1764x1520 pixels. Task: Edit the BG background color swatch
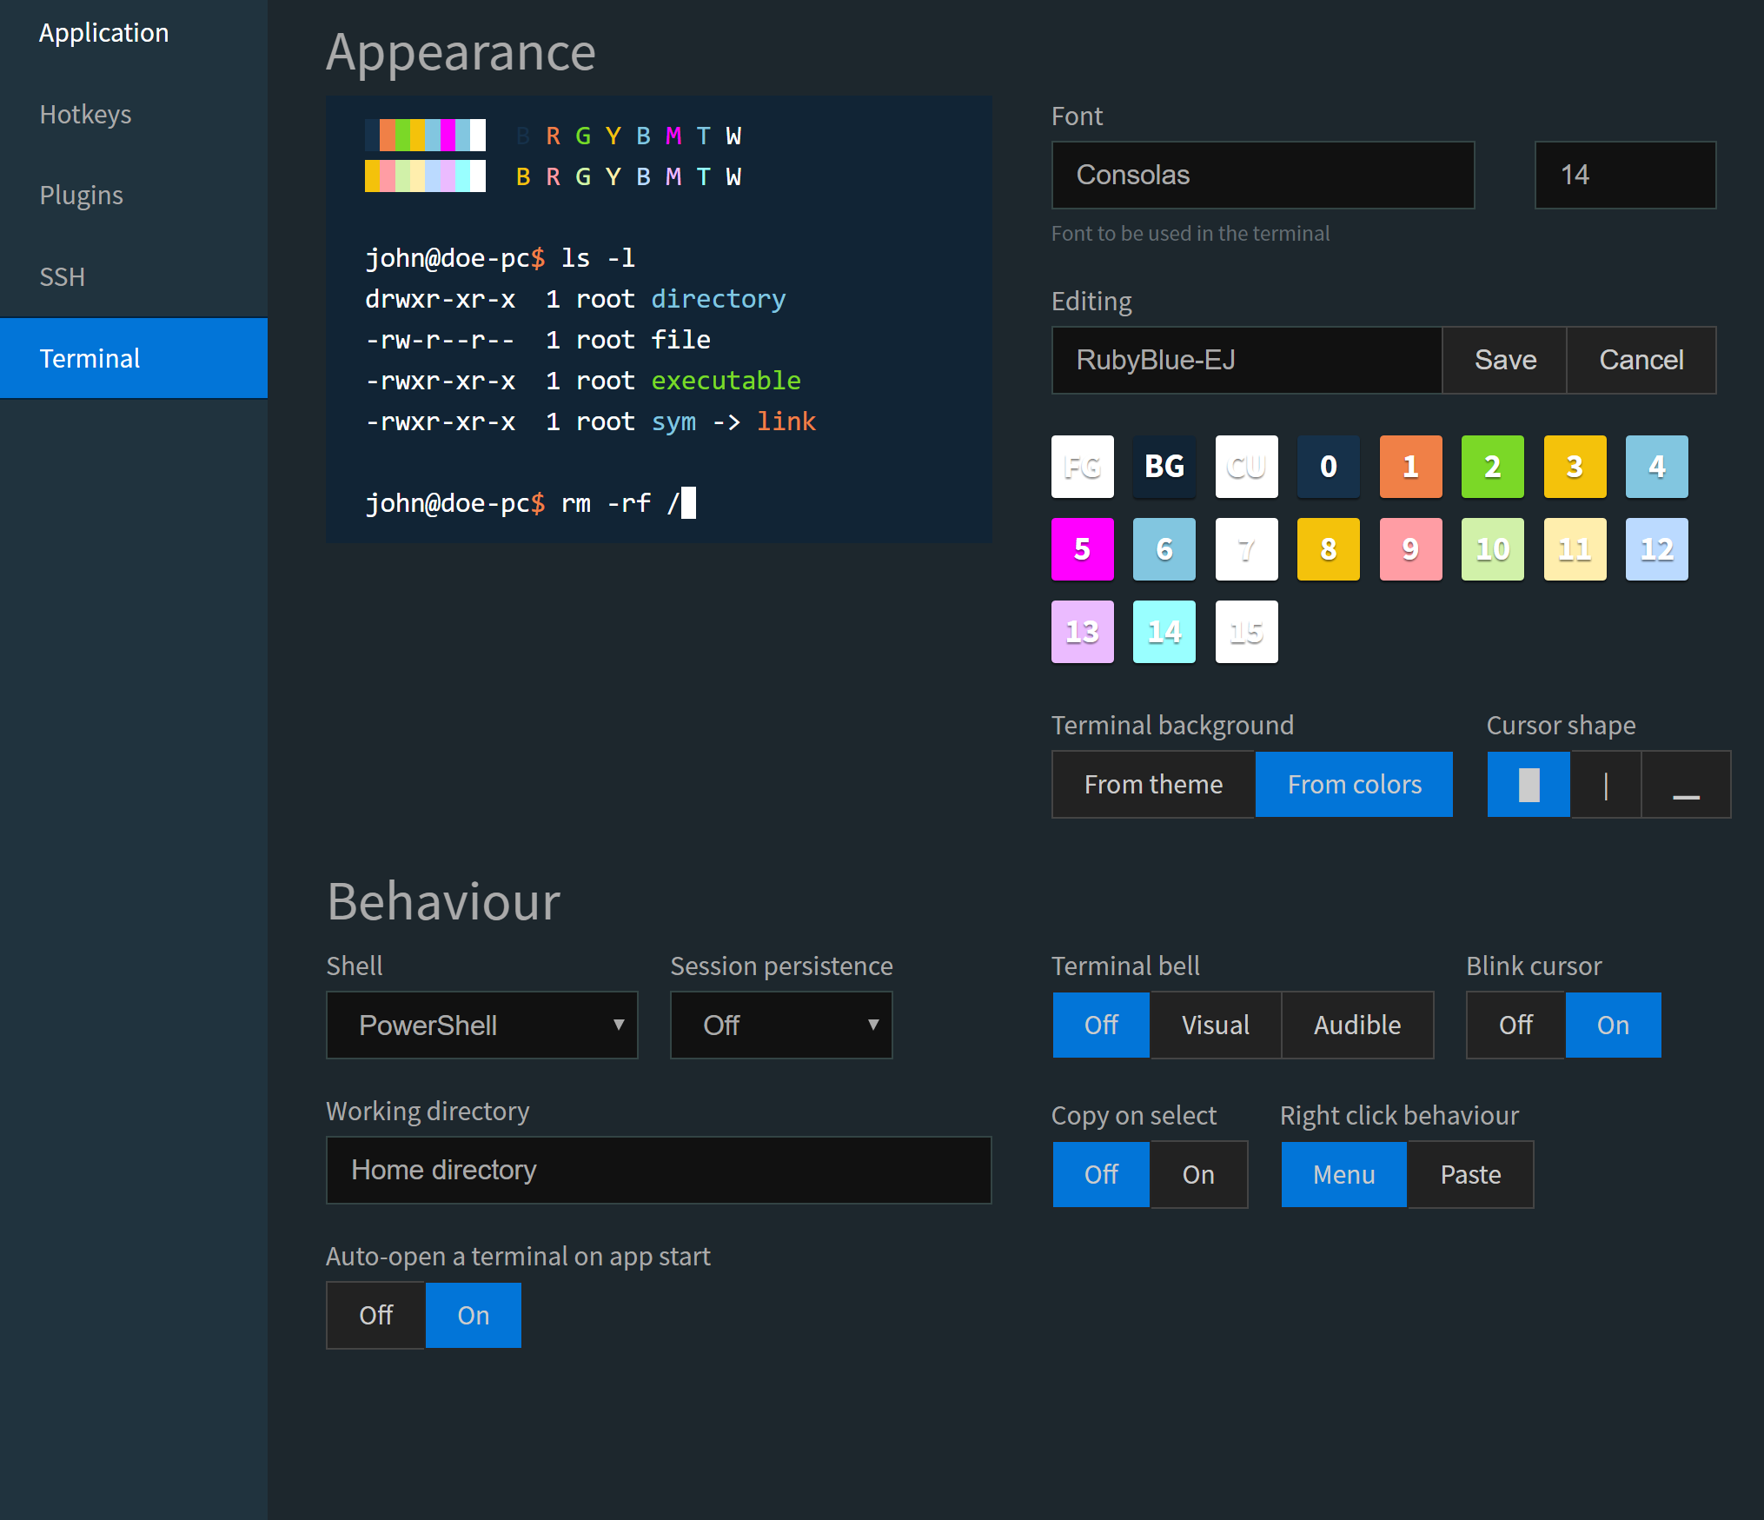(1164, 467)
